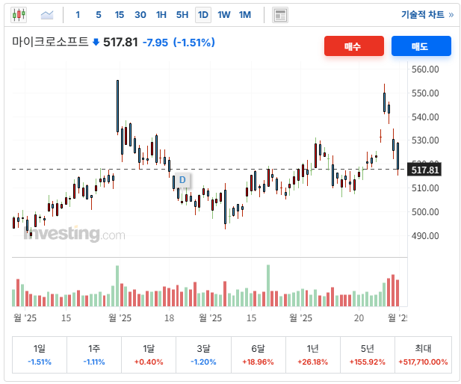Image resolution: width=461 pixels, height=384 pixels.
Task: Select the 3달 period range
Action: 203,355
